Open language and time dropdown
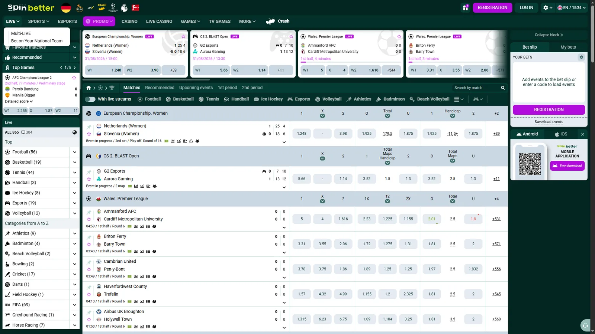Screen dimensions: 595x334 (x=572, y=7)
